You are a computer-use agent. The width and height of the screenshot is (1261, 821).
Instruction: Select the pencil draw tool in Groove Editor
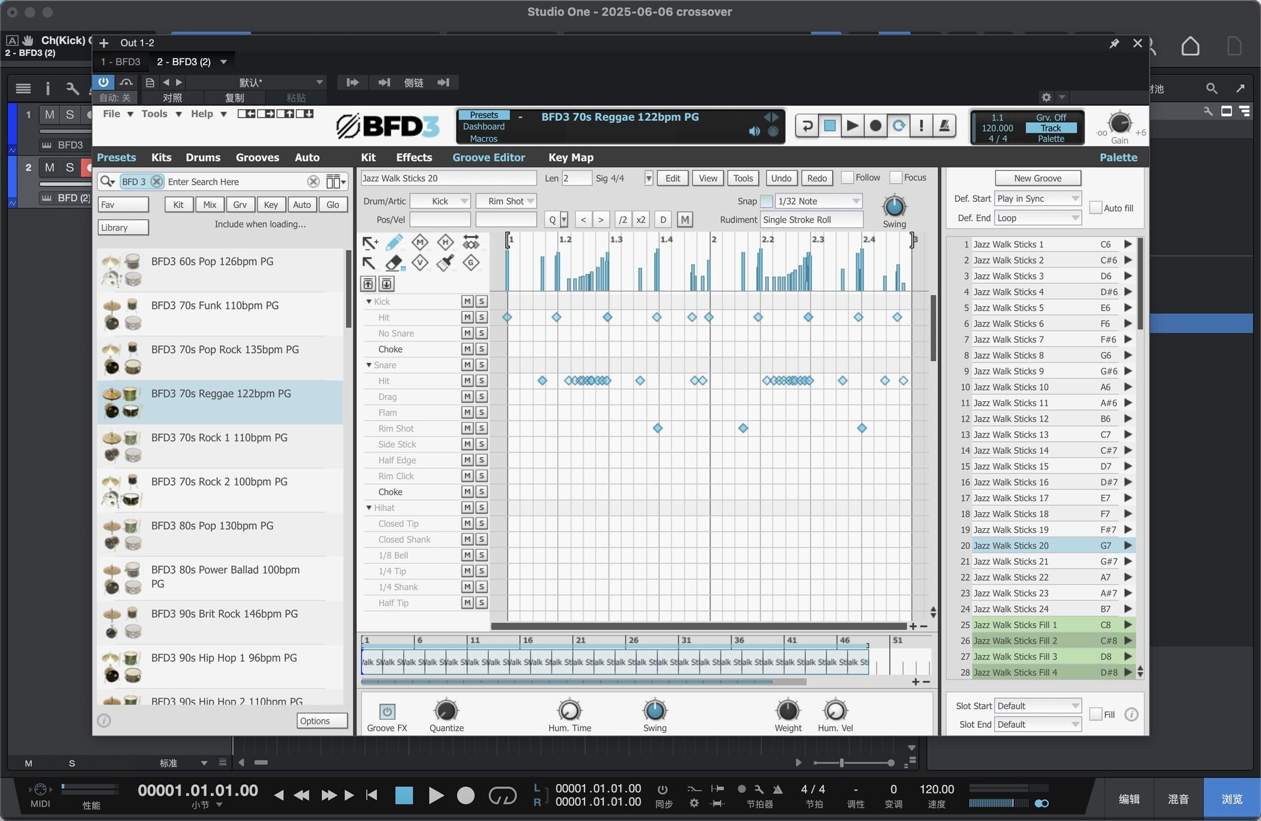(x=394, y=242)
